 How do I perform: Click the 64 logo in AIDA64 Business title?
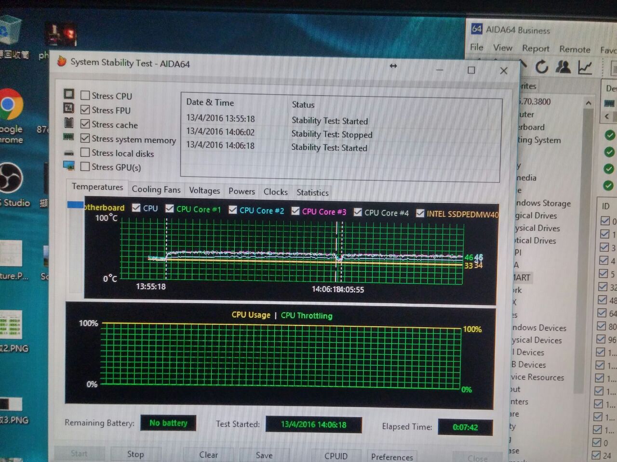476,28
